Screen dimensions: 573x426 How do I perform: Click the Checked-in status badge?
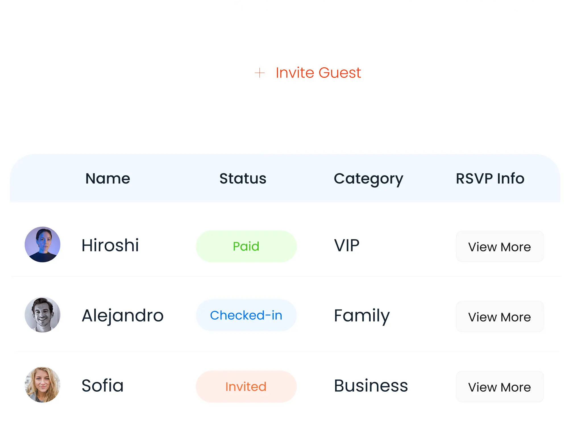coord(246,315)
